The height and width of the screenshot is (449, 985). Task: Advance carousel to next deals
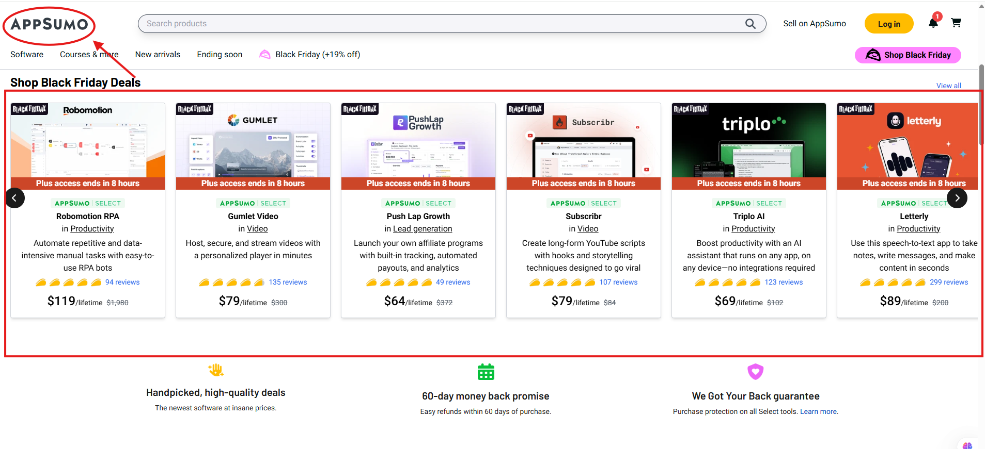point(957,198)
